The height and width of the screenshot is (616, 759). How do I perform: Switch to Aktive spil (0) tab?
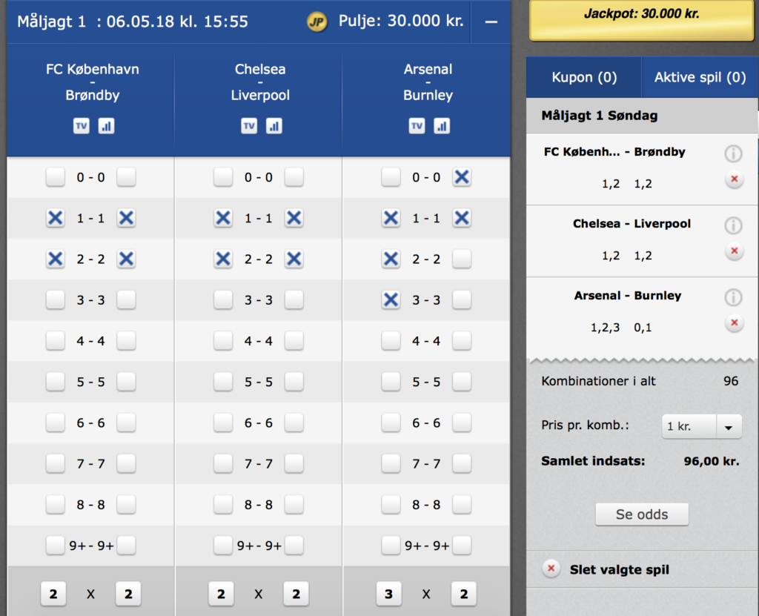[x=700, y=78]
